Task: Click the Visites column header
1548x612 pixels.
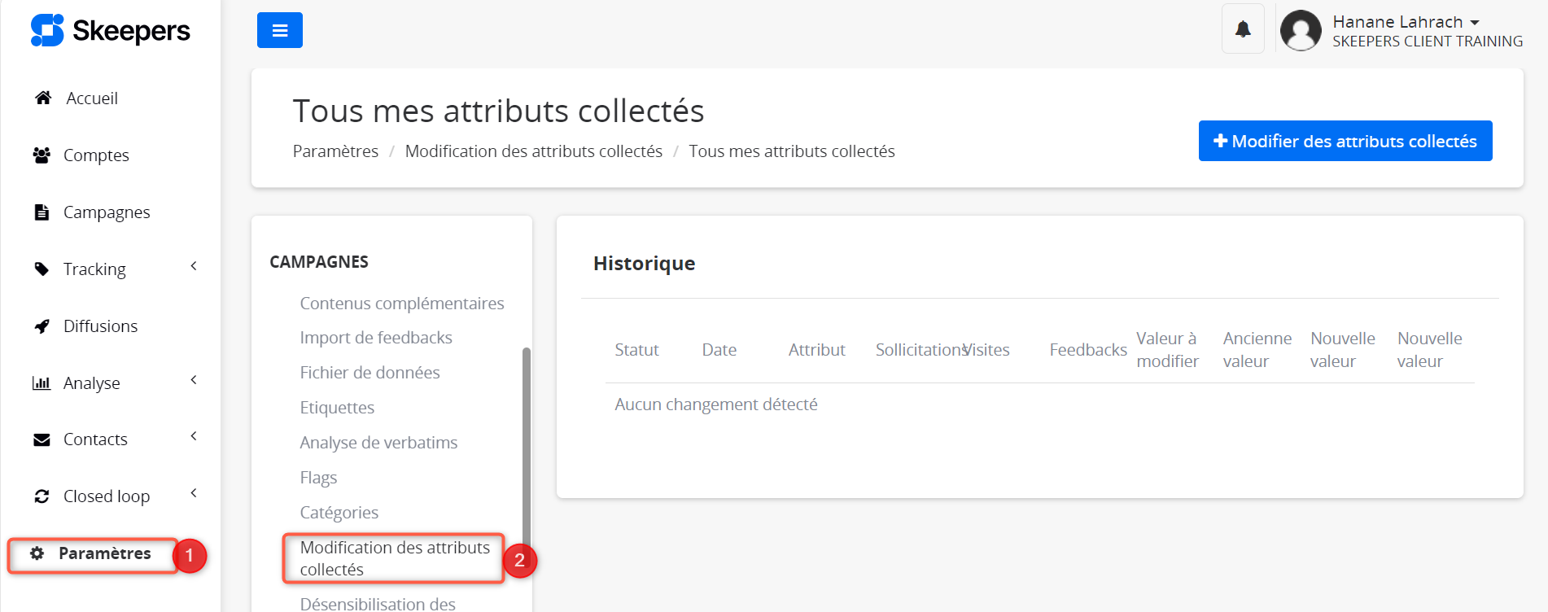Action: tap(987, 350)
